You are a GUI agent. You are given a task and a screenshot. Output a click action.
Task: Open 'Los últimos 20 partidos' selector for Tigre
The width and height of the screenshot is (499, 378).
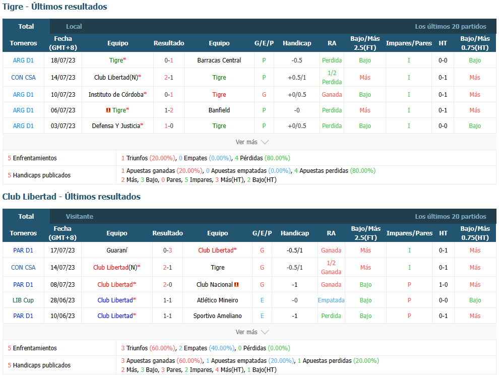[x=450, y=26]
